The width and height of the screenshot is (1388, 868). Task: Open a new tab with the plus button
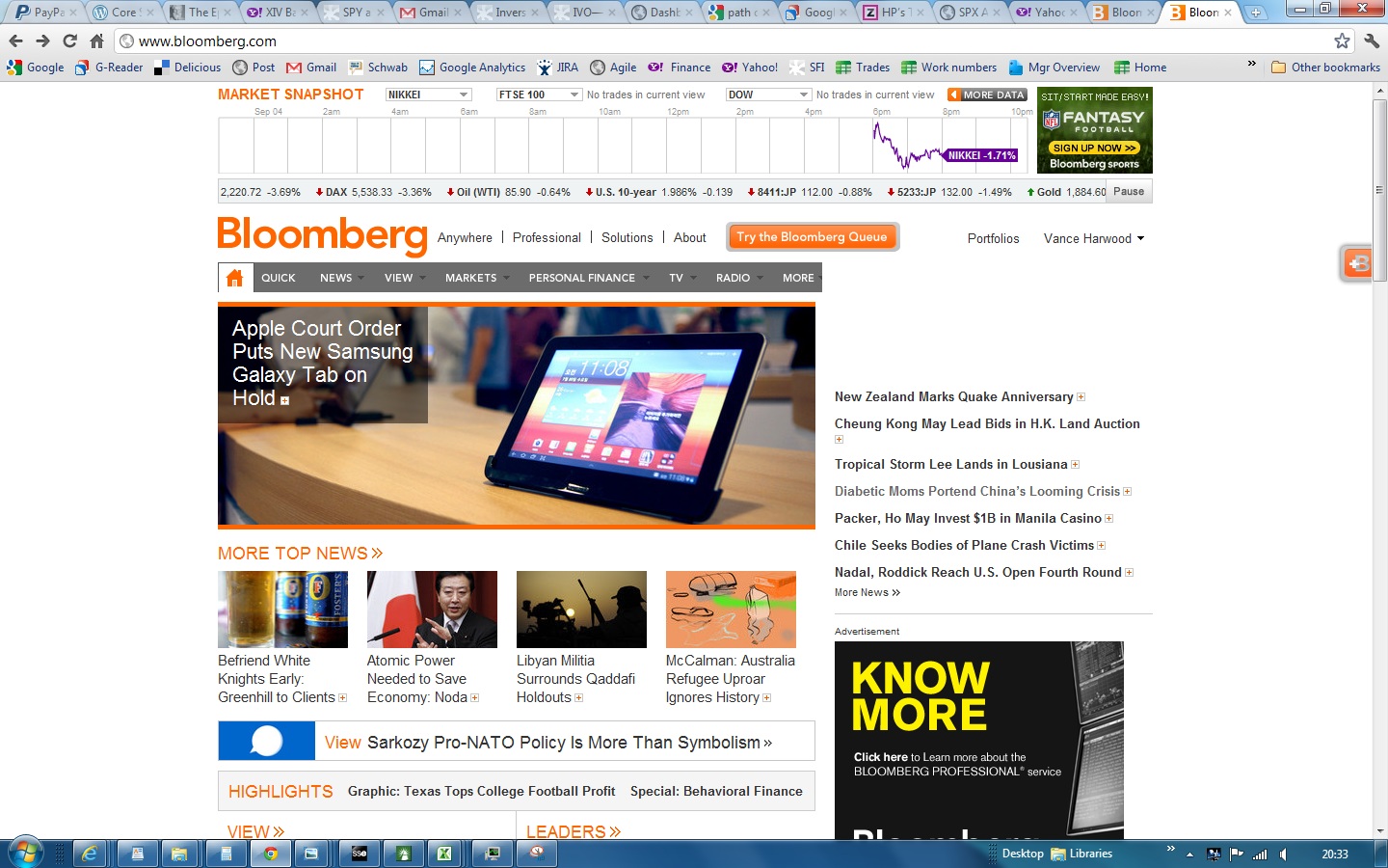pyautogui.click(x=1256, y=13)
